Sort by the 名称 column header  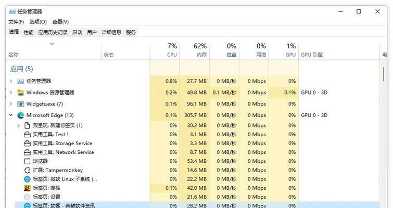[x=54, y=51]
